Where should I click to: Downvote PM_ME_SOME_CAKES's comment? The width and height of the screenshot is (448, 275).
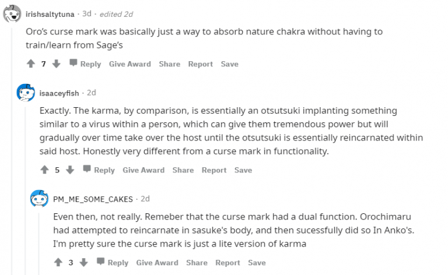[x=84, y=263]
